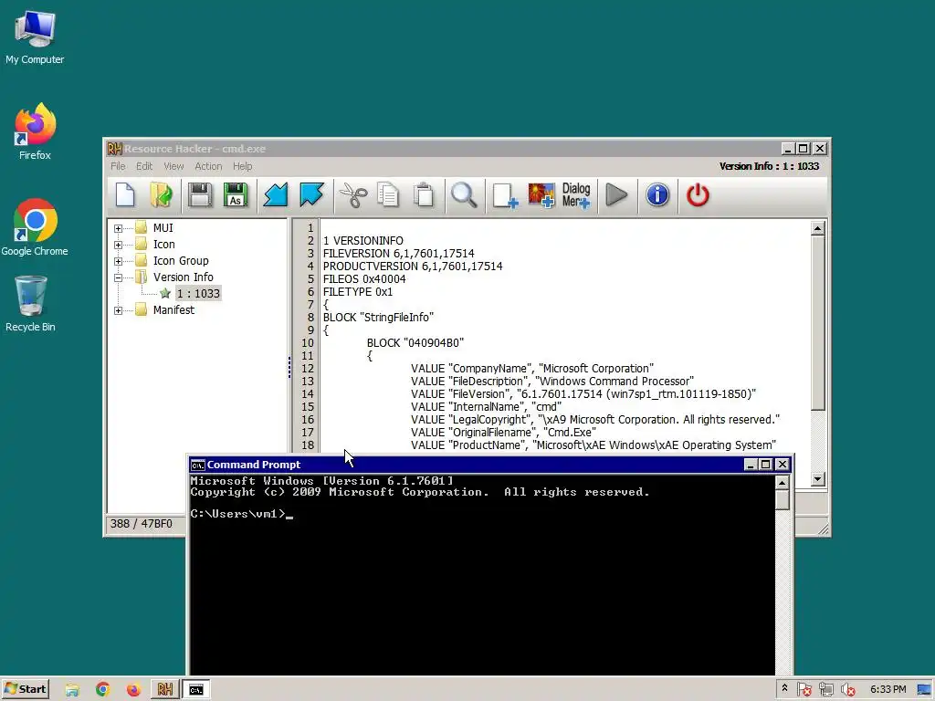Click the script editor vertical scrollbar thumb

click(817, 322)
